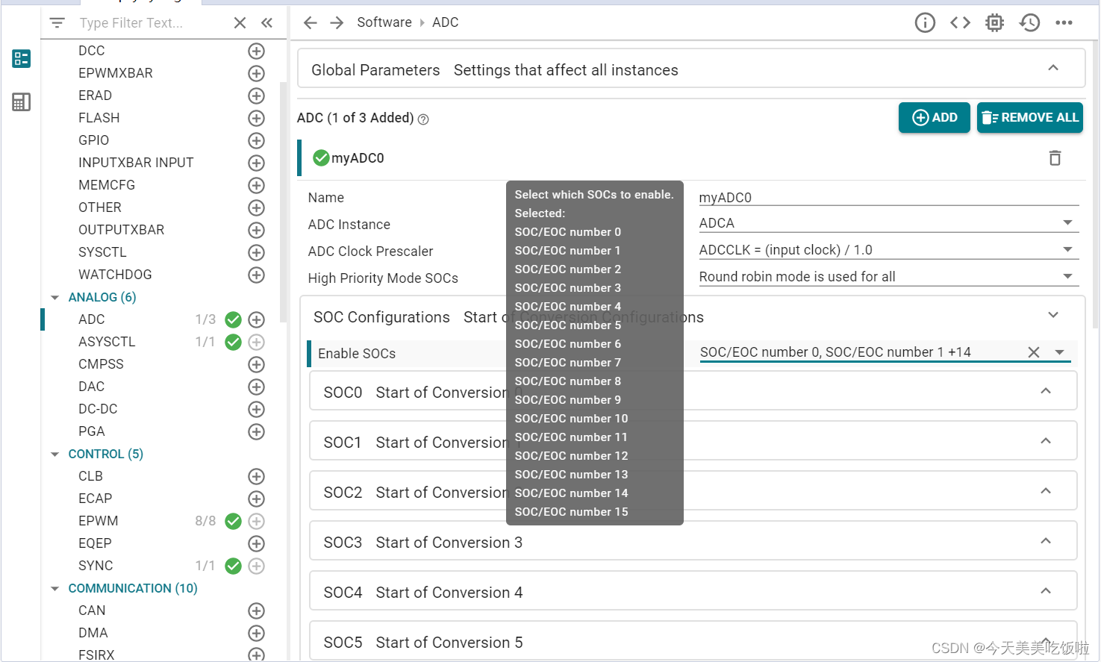Select the EPWM module in sidebar
The height and width of the screenshot is (662, 1101).
(99, 521)
